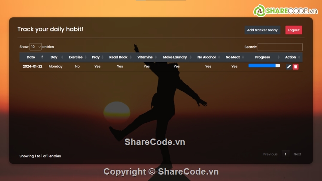Viewport: 322px width, 181px height.
Task: Sort table by Date column header
Action: 33,57
